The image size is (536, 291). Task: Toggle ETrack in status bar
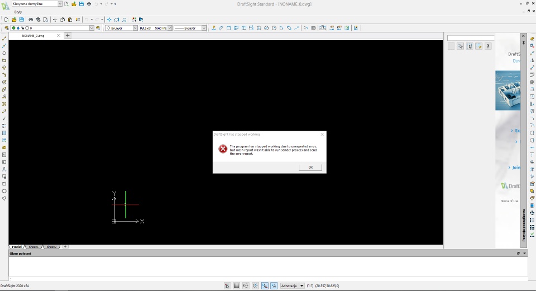tap(274, 285)
